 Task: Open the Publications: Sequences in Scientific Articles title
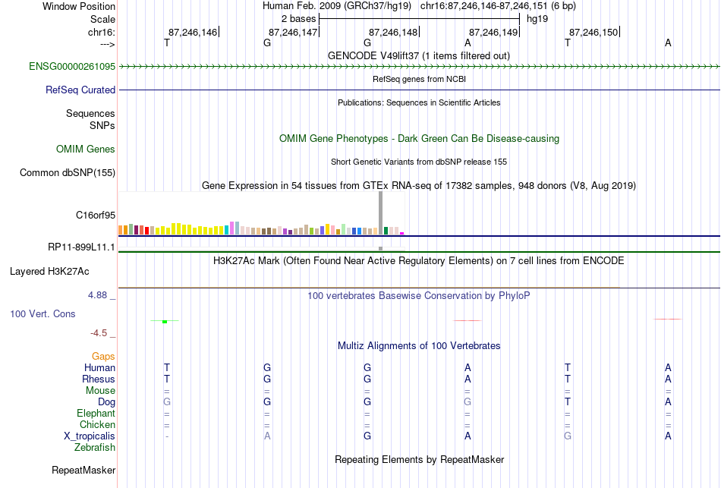[419, 102]
